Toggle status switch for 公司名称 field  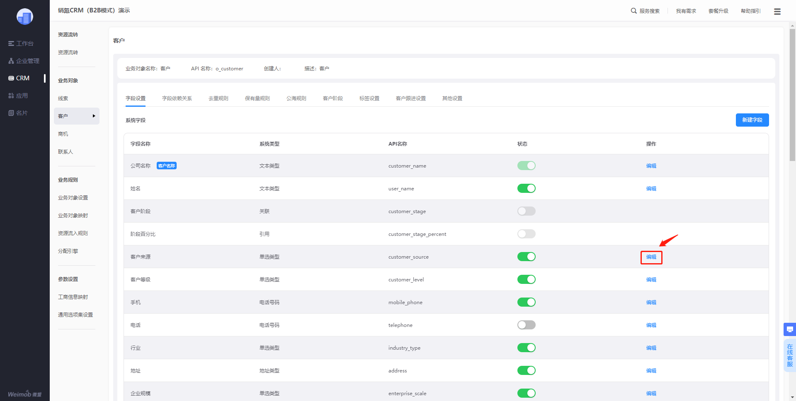coord(527,166)
